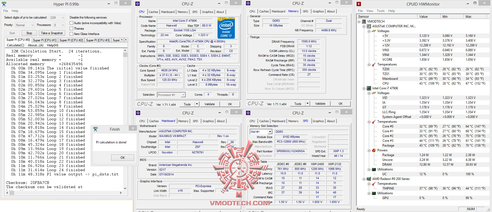Switch to Super PI [CPU #2] tab

71,40
